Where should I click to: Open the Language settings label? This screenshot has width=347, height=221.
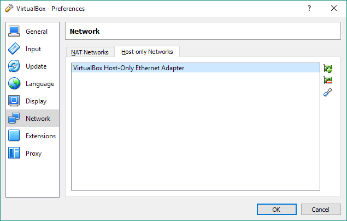point(40,84)
